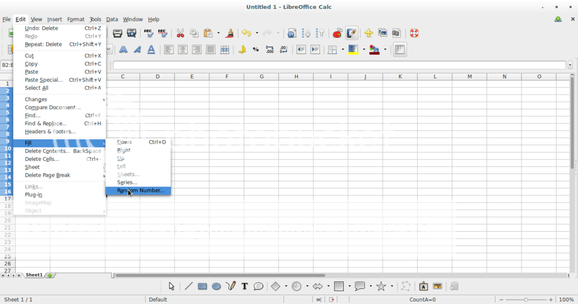Apply yellow Background Color swatch

click(x=353, y=49)
